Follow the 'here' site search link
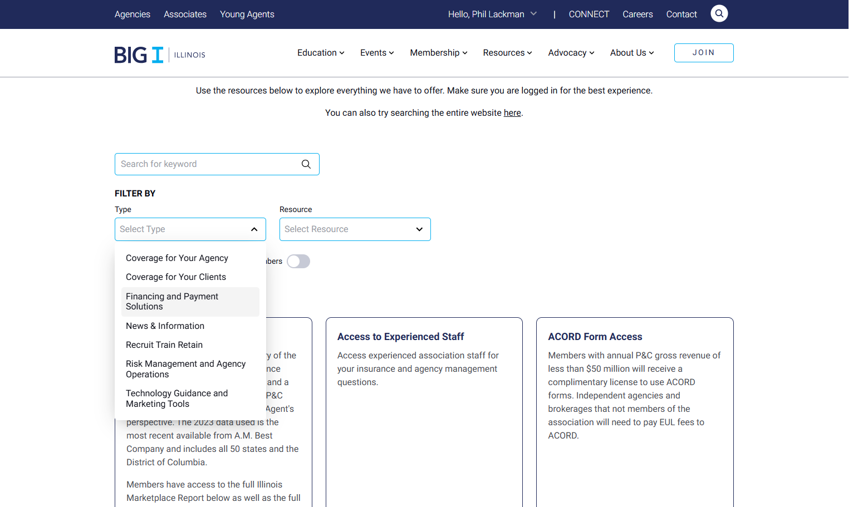This screenshot has height=507, width=858. coord(512,113)
